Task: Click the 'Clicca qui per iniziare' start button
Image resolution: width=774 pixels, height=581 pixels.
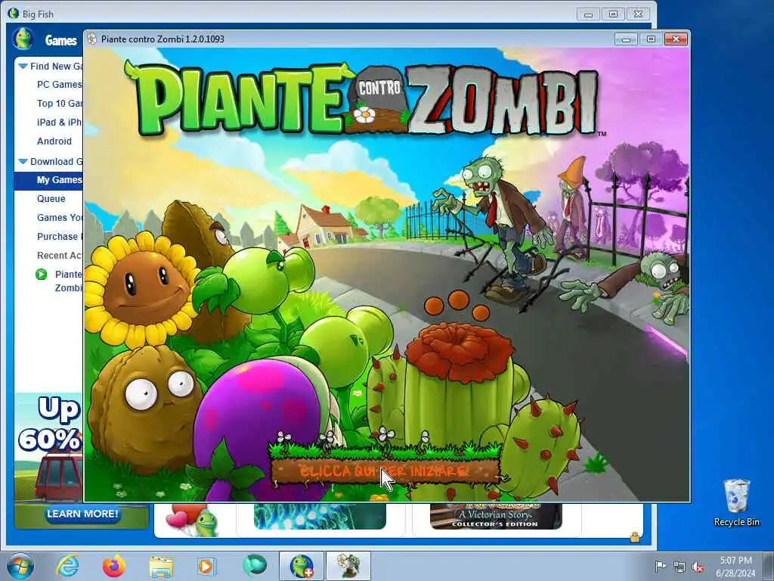Action: pyautogui.click(x=385, y=471)
